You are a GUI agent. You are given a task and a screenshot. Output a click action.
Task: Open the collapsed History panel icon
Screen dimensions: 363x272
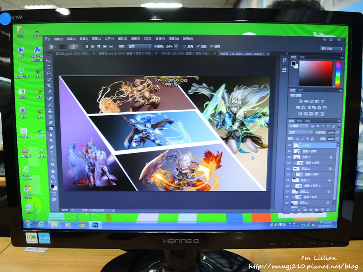(x=285, y=60)
